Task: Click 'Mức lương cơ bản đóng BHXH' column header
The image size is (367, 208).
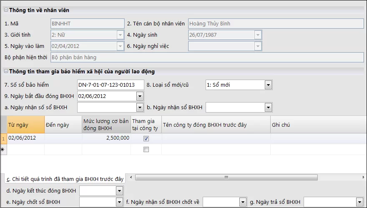Action: pos(106,125)
